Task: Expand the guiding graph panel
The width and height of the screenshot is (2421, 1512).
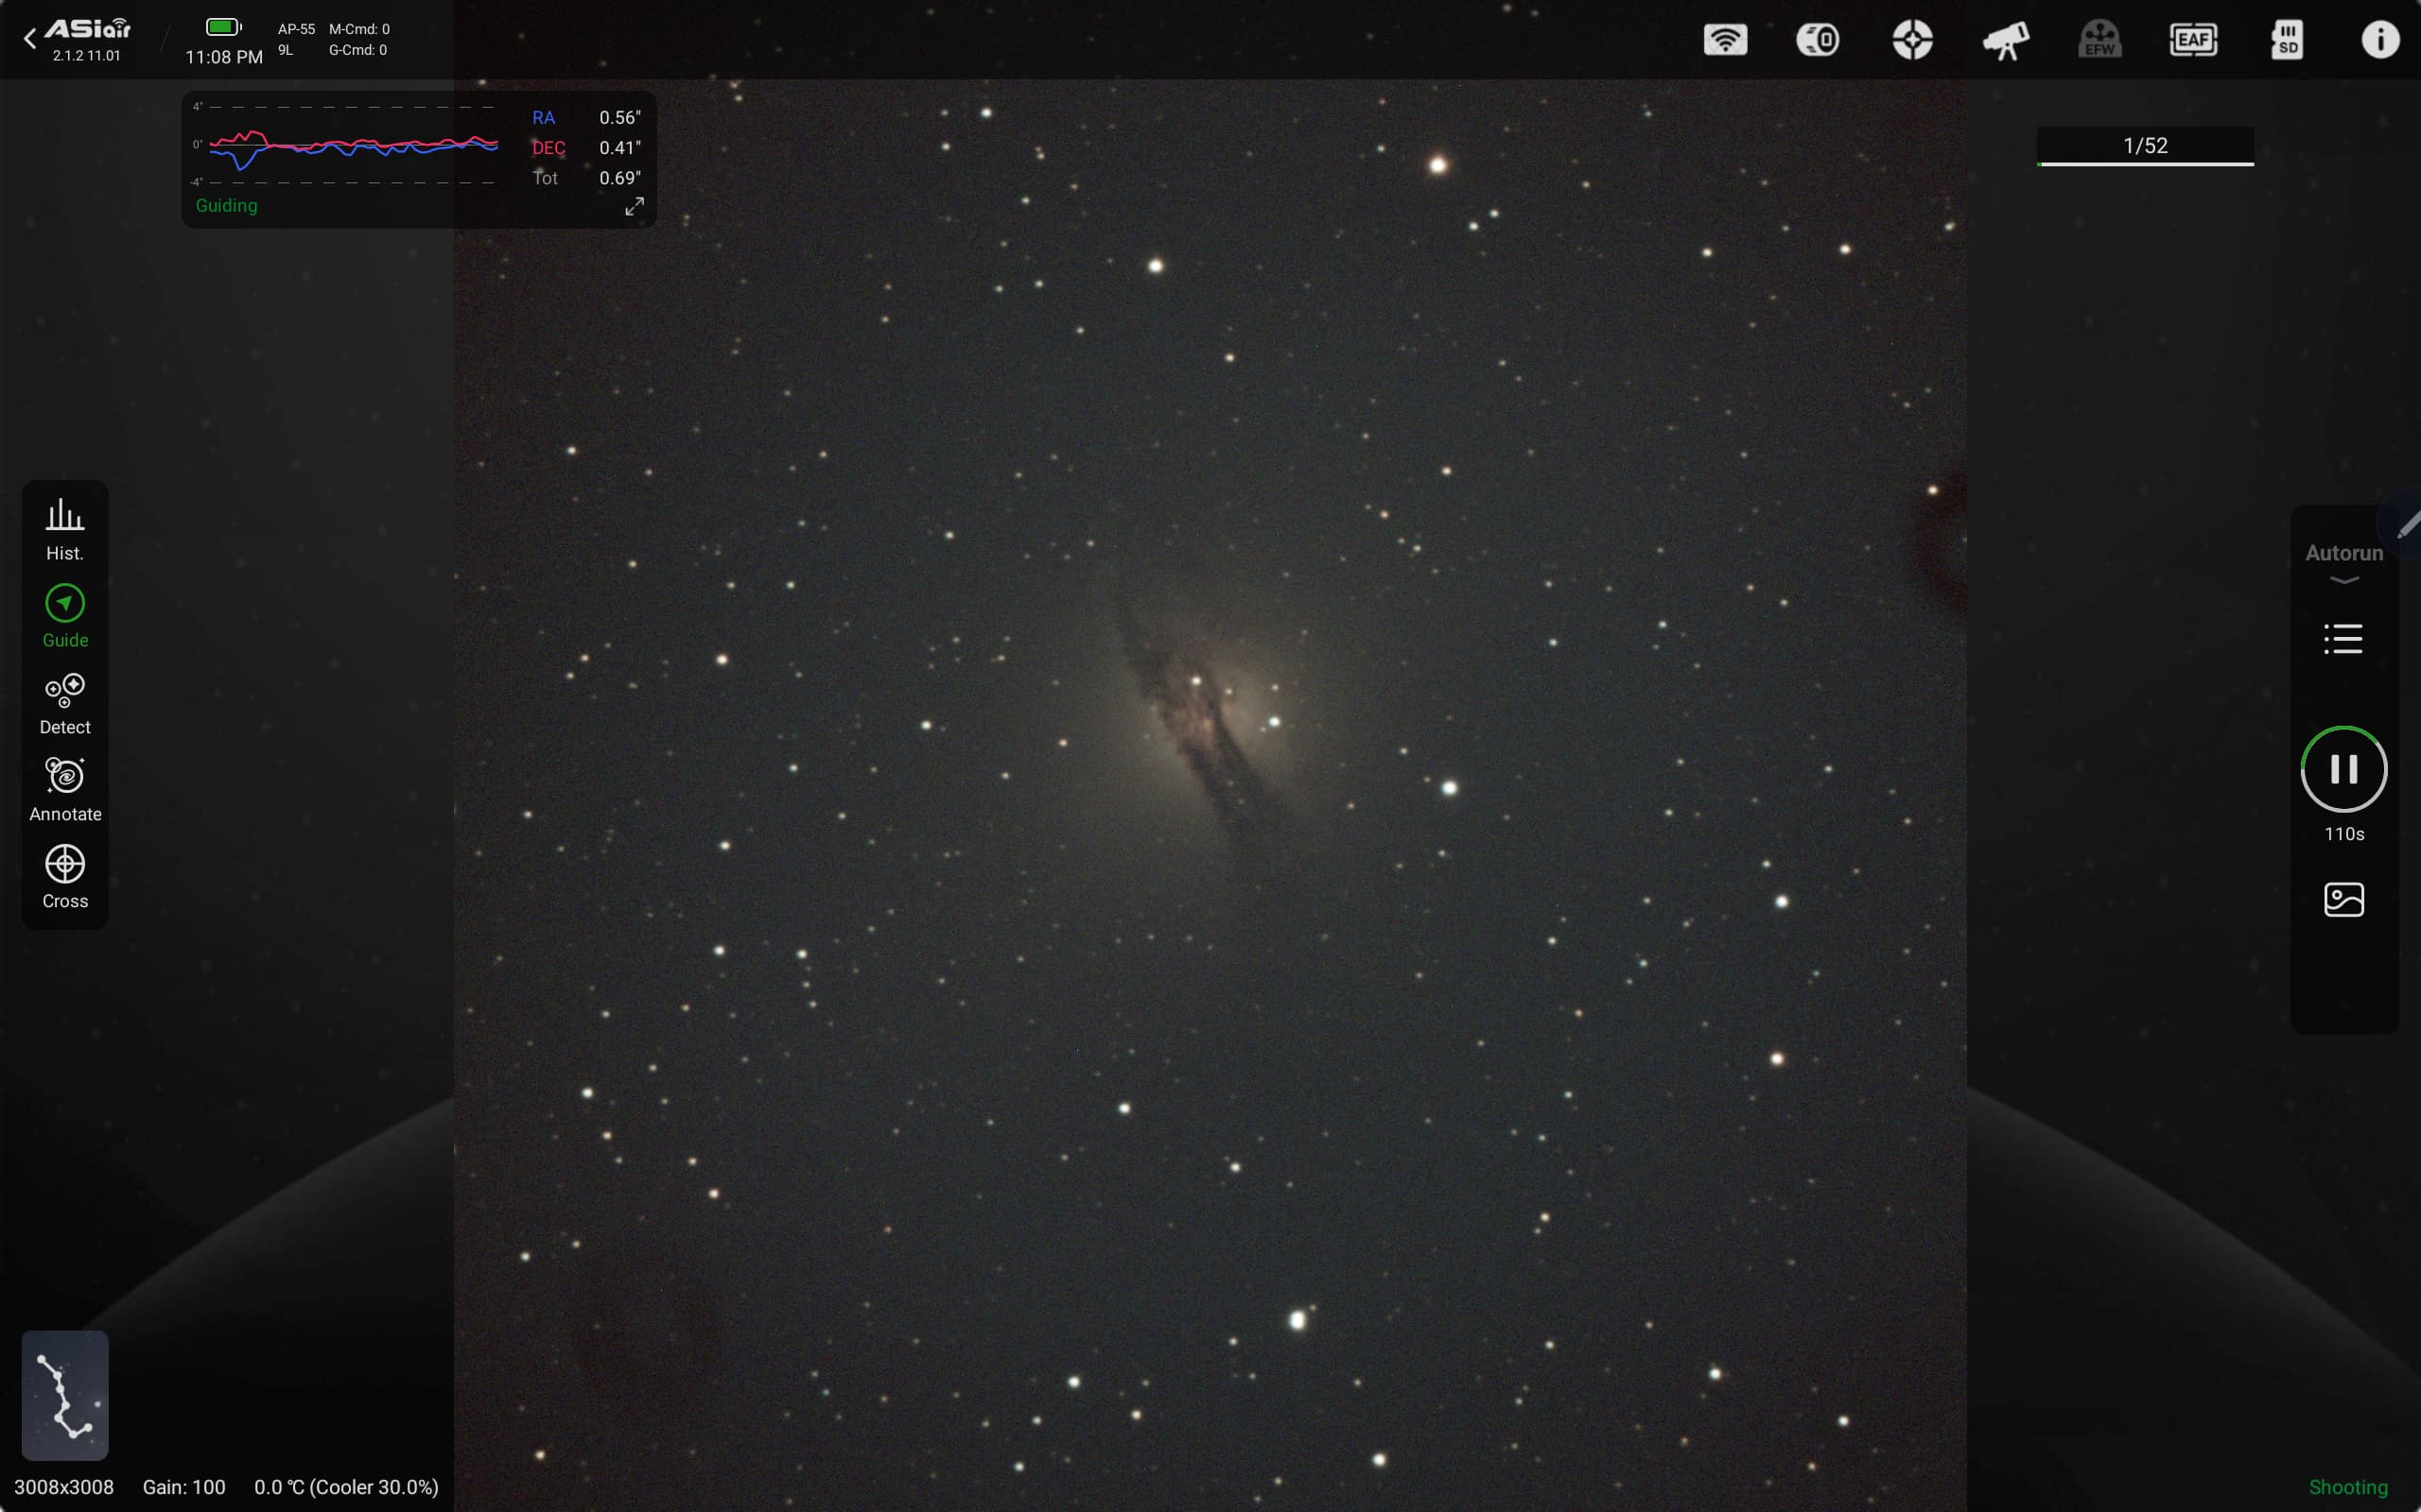Action: tap(635, 206)
